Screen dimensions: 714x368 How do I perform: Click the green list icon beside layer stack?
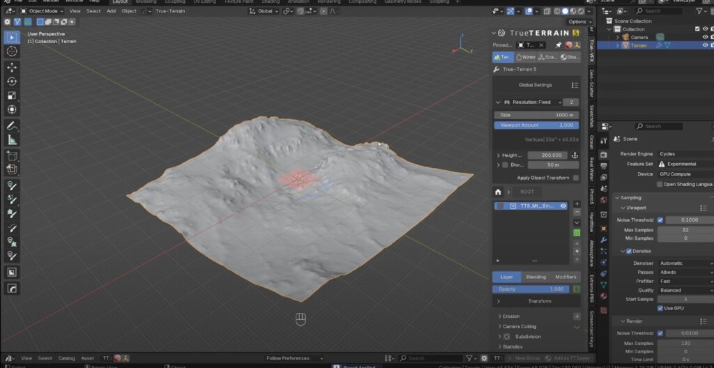click(577, 233)
